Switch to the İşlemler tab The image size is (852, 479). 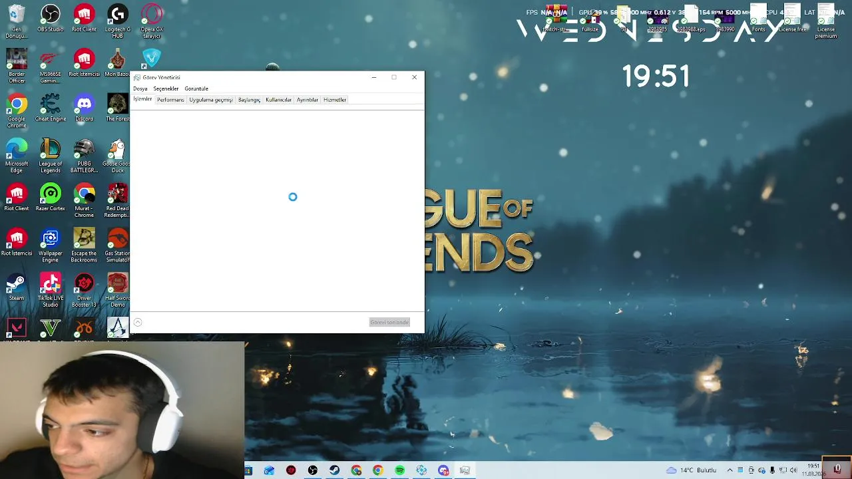click(x=142, y=99)
